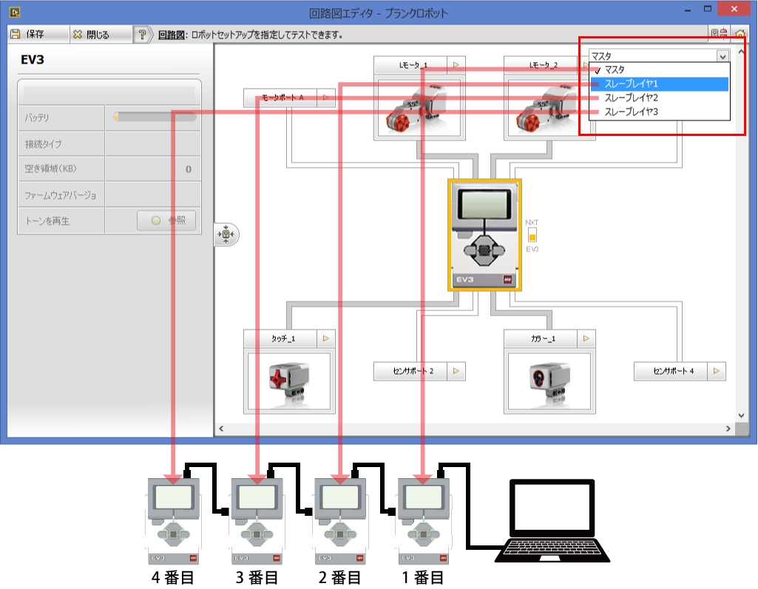
Task: Click the color sensor image
Action: pyautogui.click(x=549, y=381)
